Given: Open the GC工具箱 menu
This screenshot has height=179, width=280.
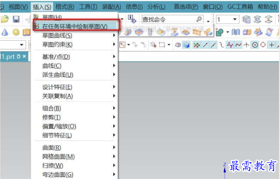Looking at the screenshot, I should (x=240, y=7).
